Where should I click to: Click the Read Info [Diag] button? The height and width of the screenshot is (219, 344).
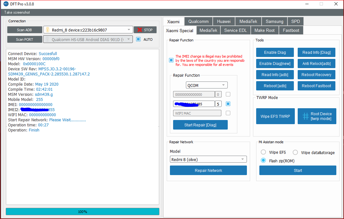click(x=316, y=53)
